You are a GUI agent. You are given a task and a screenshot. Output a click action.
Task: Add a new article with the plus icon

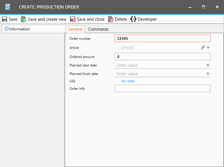pos(208,48)
